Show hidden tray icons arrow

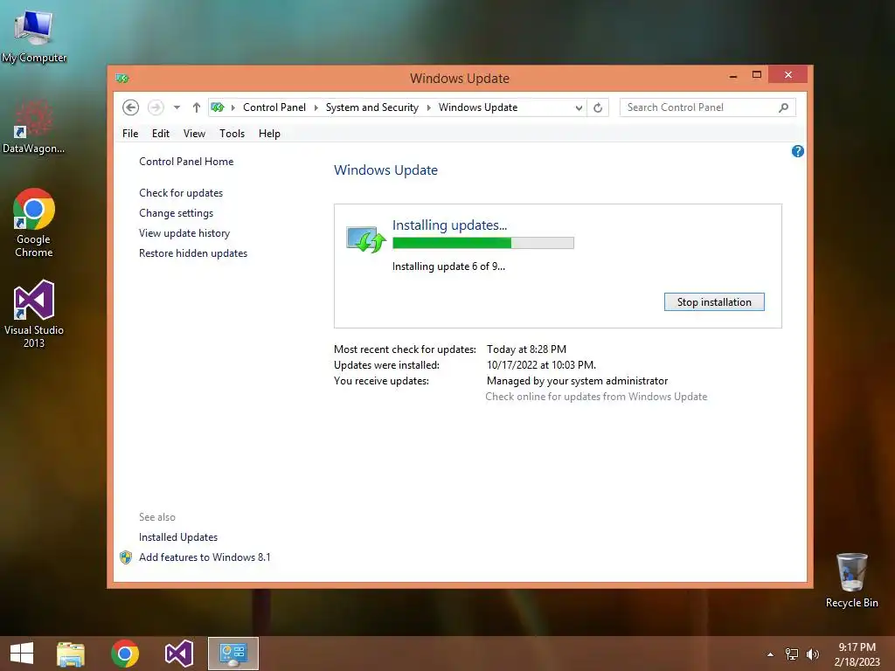click(x=770, y=654)
